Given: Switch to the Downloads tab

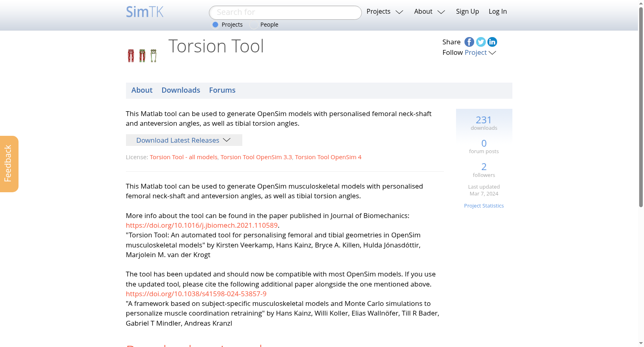Looking at the screenshot, I should pos(181,90).
